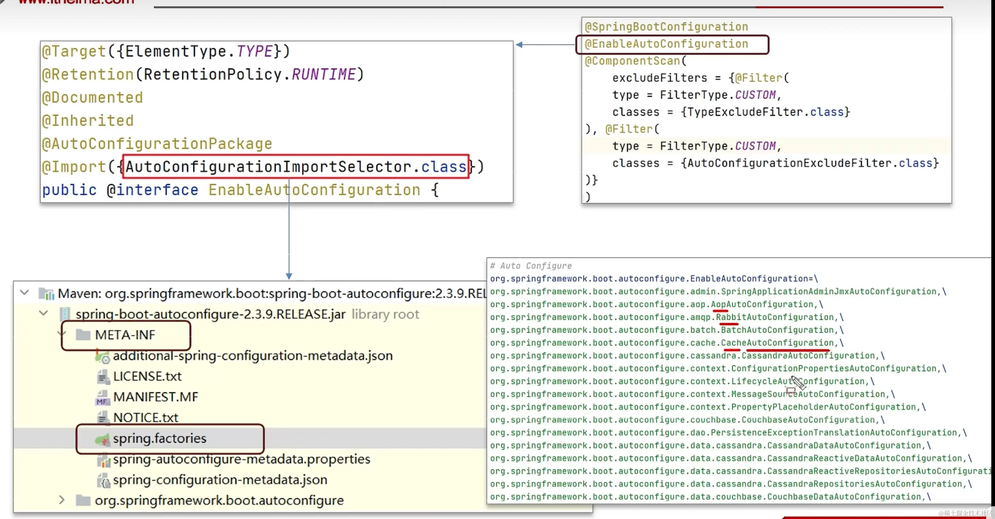The image size is (995, 519).
Task: Click the RabbitAutoConfiguration entry line
Action: tap(666, 317)
